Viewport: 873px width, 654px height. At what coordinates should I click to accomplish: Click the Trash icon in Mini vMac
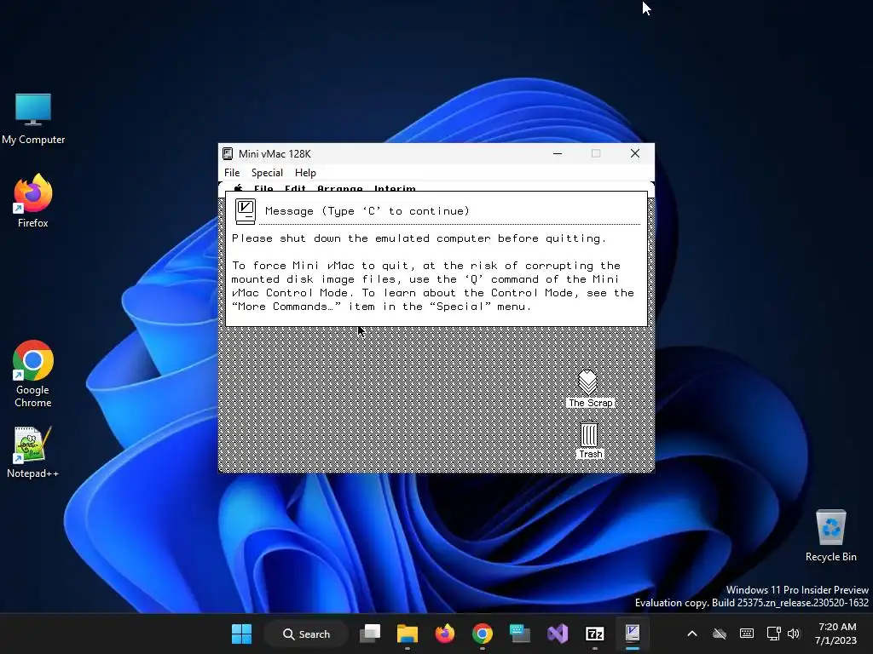590,439
